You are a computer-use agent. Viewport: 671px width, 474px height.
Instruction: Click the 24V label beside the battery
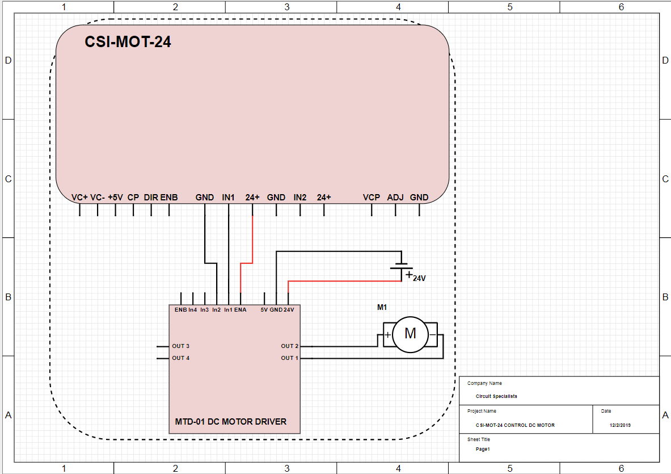coord(419,278)
